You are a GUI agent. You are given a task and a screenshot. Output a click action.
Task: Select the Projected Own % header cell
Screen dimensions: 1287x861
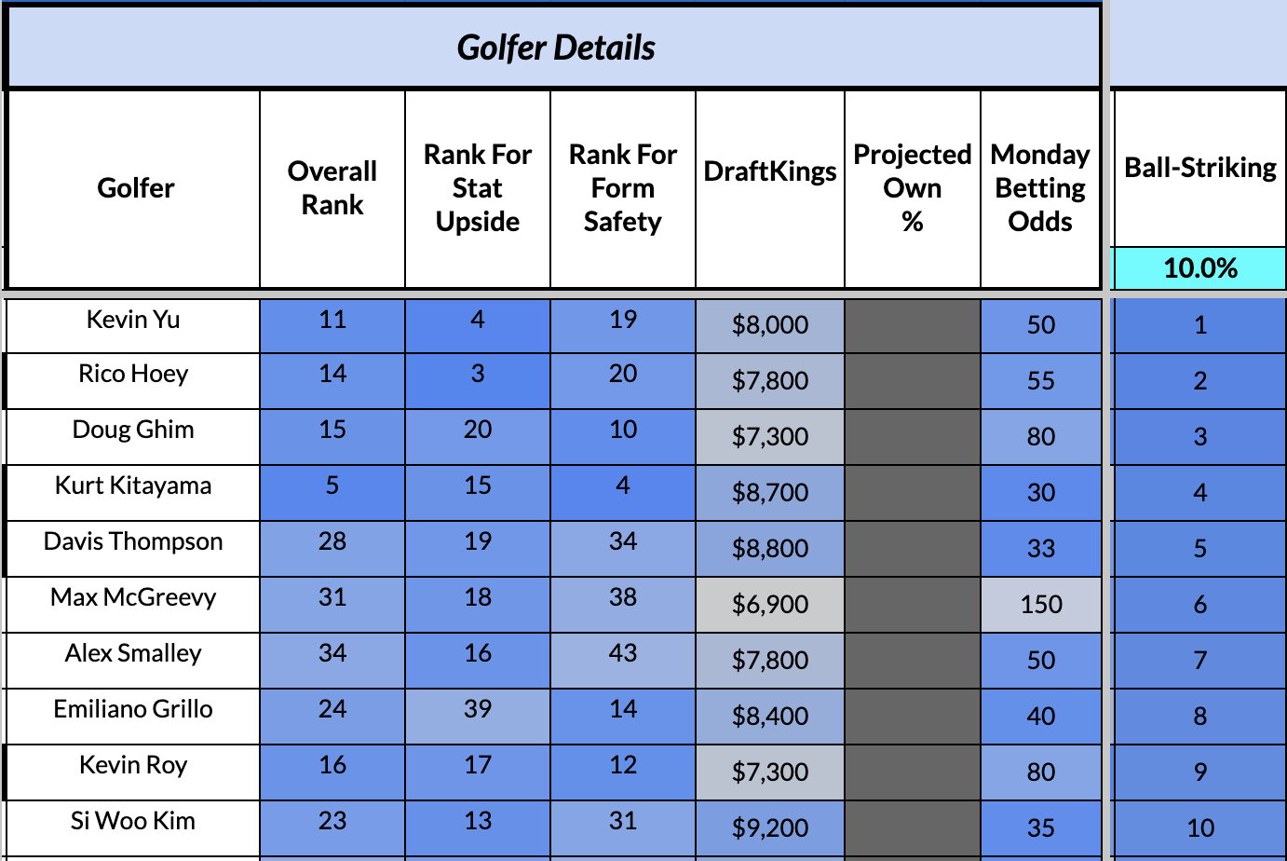click(913, 189)
